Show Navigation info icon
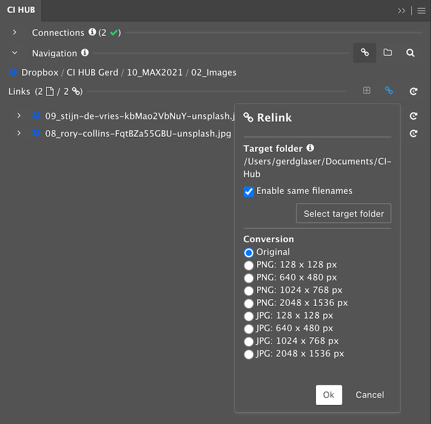Image resolution: width=431 pixels, height=424 pixels. click(85, 52)
